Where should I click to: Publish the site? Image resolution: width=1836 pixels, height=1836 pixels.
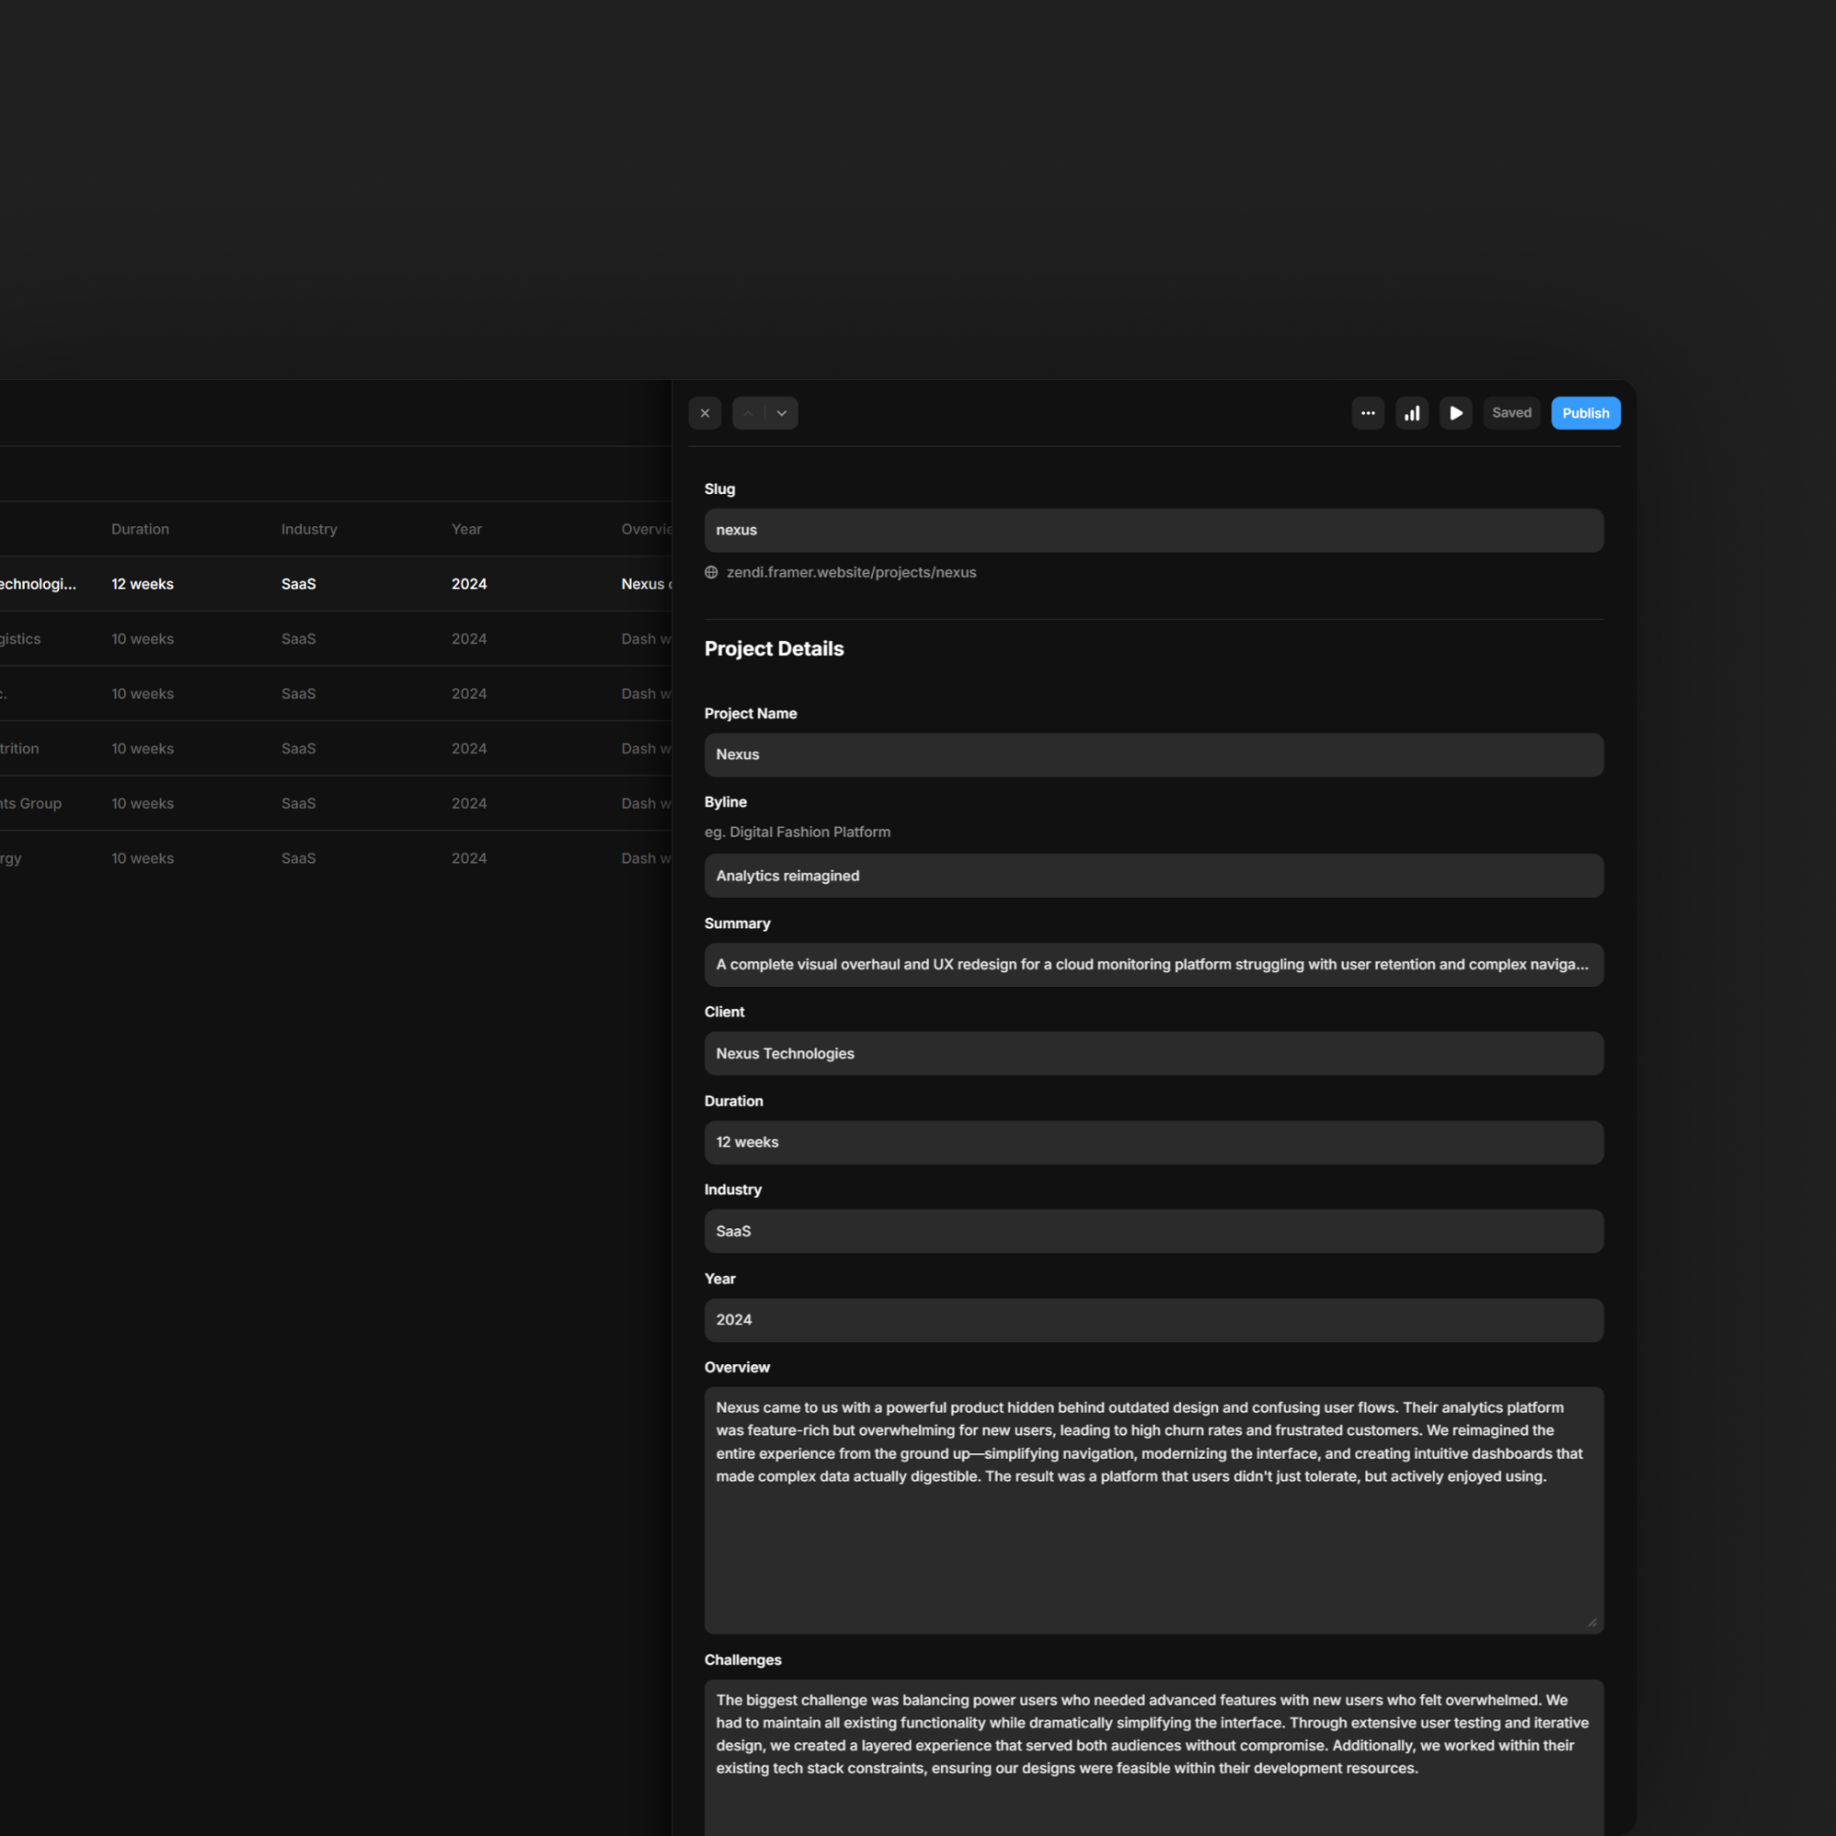[1585, 413]
